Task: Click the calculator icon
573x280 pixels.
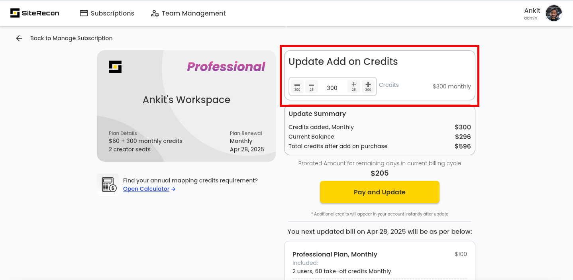Action: point(108,184)
